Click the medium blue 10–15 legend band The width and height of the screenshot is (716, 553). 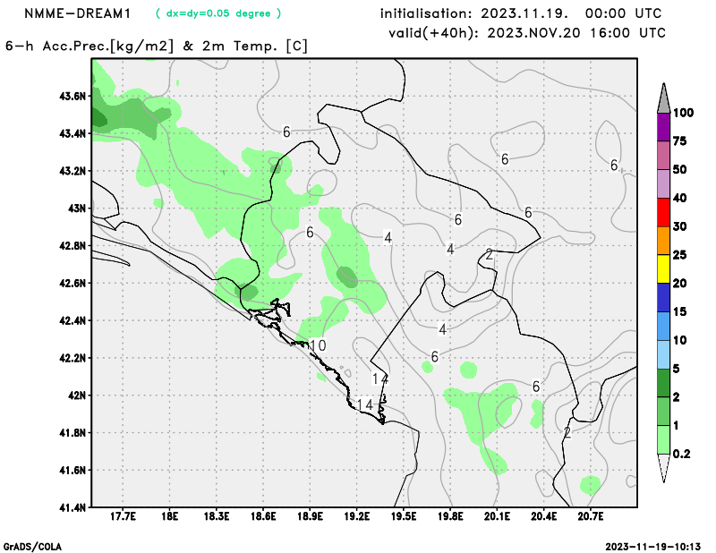pyautogui.click(x=663, y=326)
